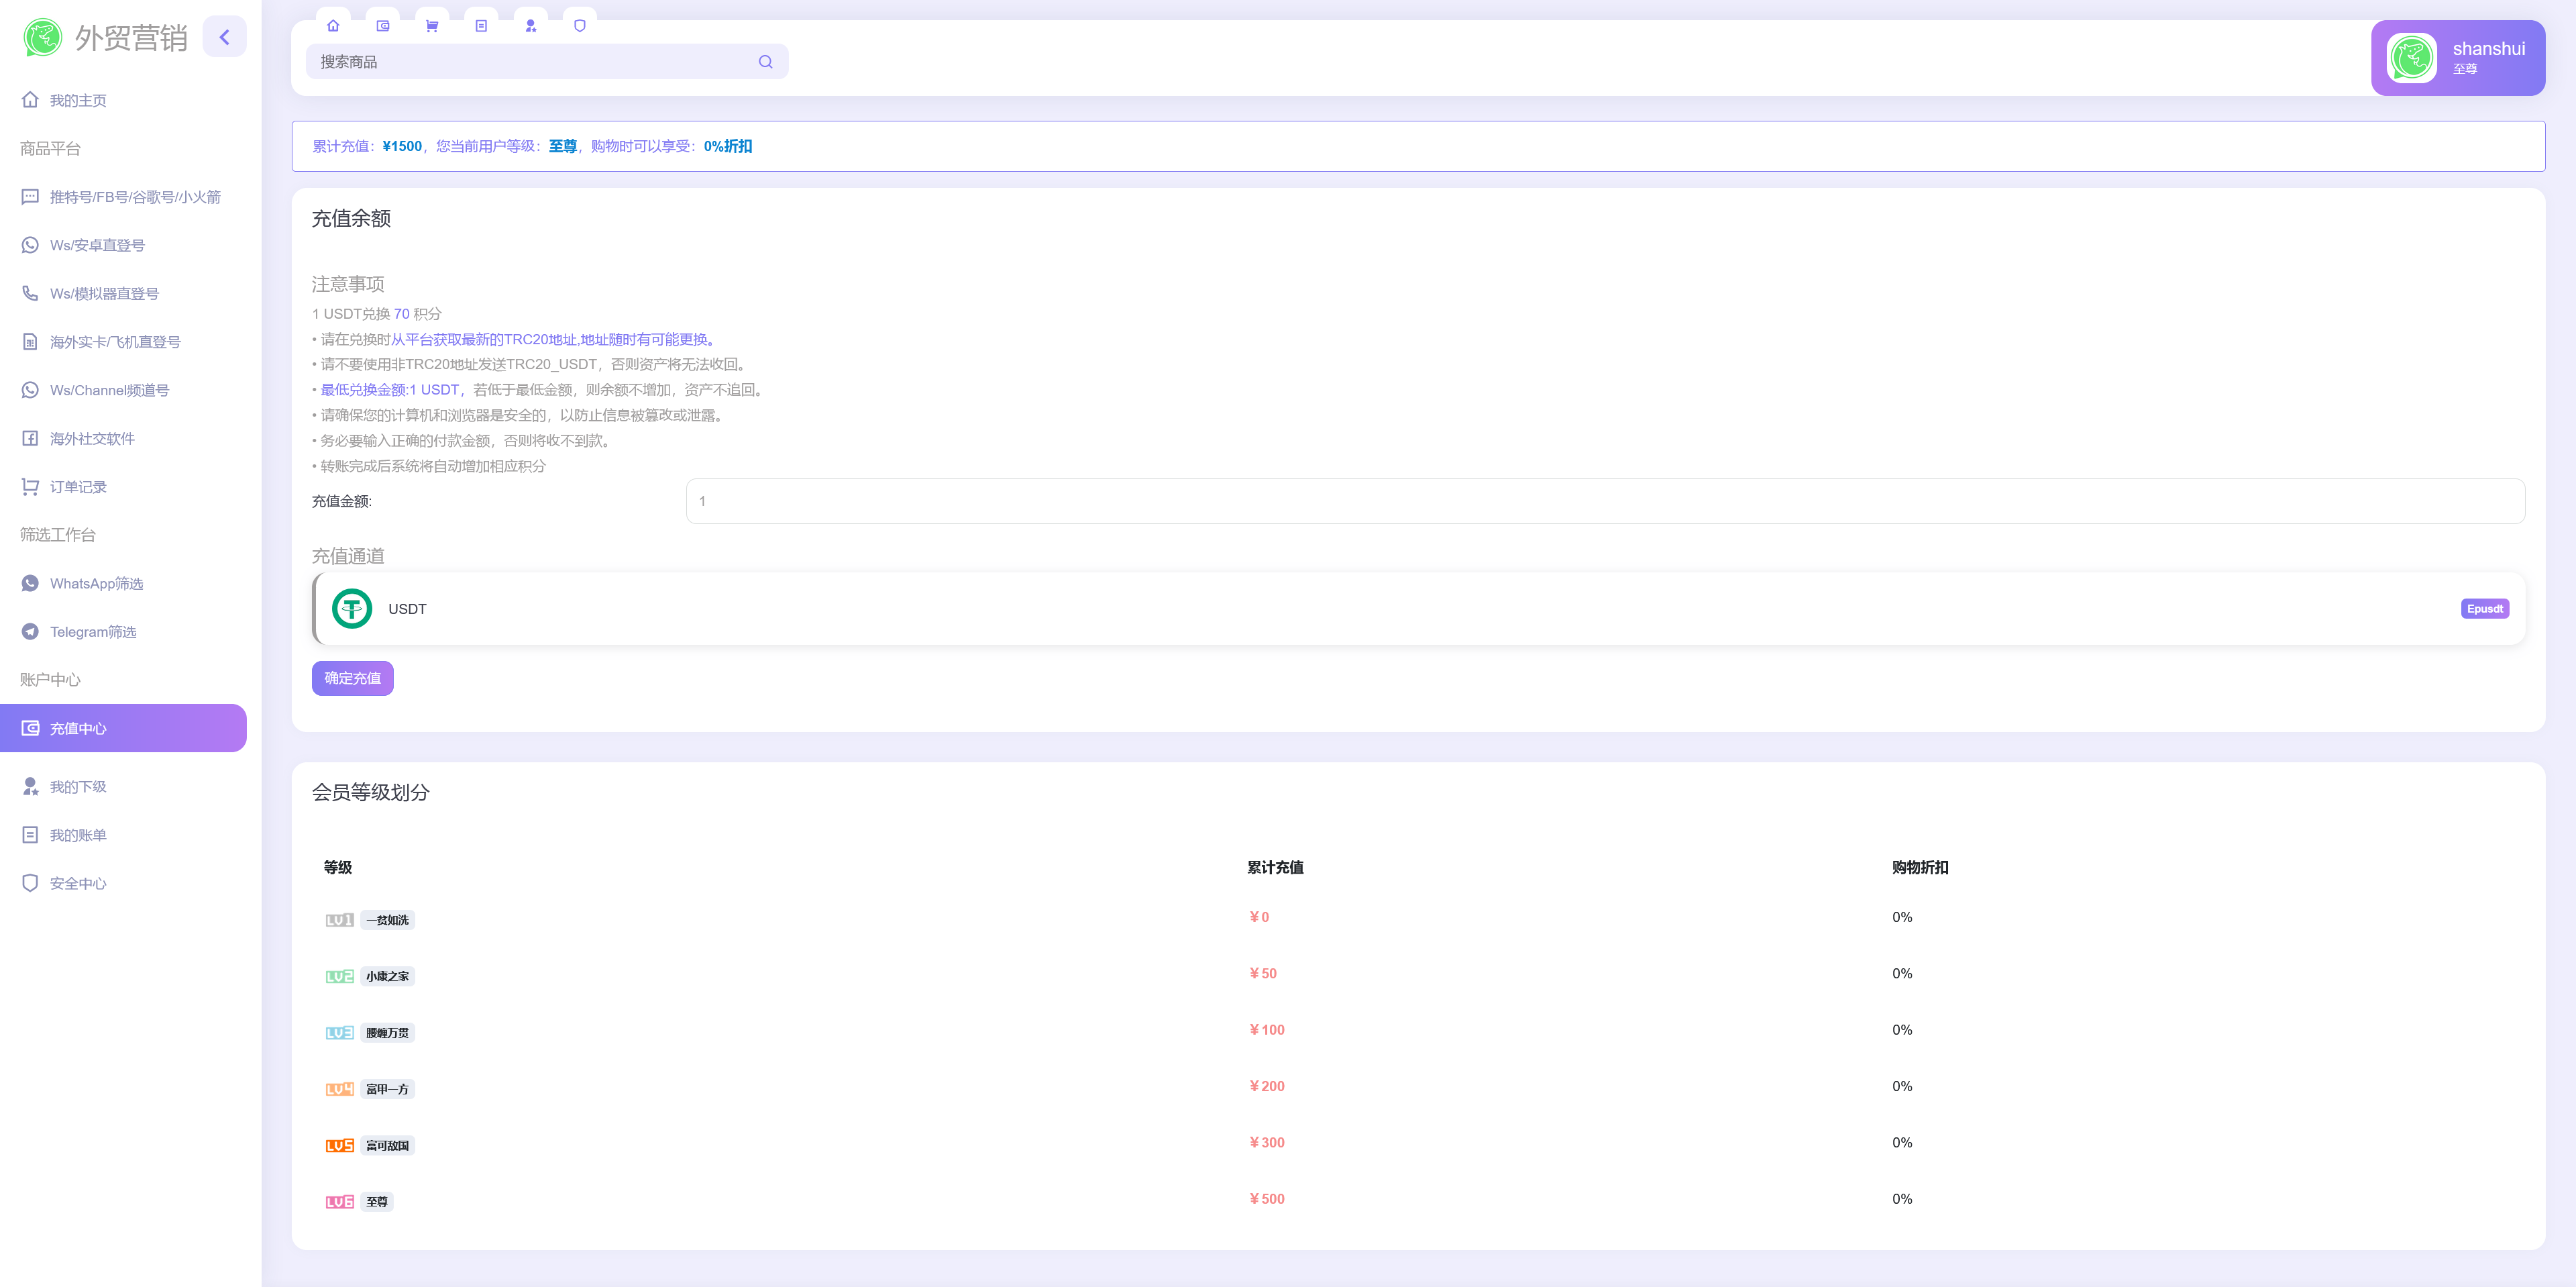Open 安全中心 in sidebar
The image size is (2576, 1287).
78,884
